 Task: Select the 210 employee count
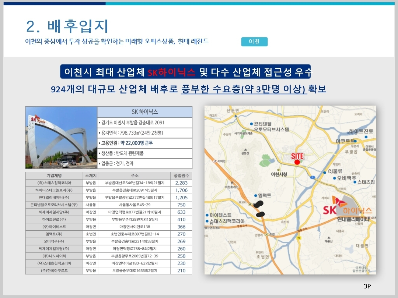point(181,271)
